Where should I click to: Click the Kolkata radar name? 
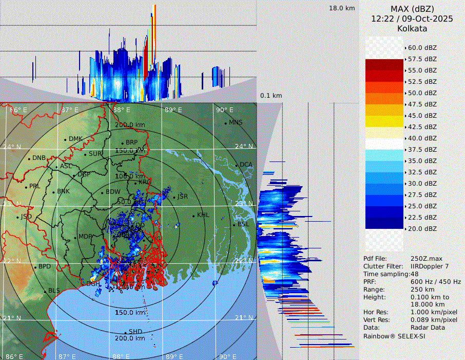412,28
